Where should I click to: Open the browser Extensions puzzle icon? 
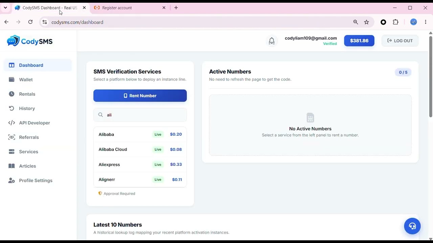[x=395, y=22]
